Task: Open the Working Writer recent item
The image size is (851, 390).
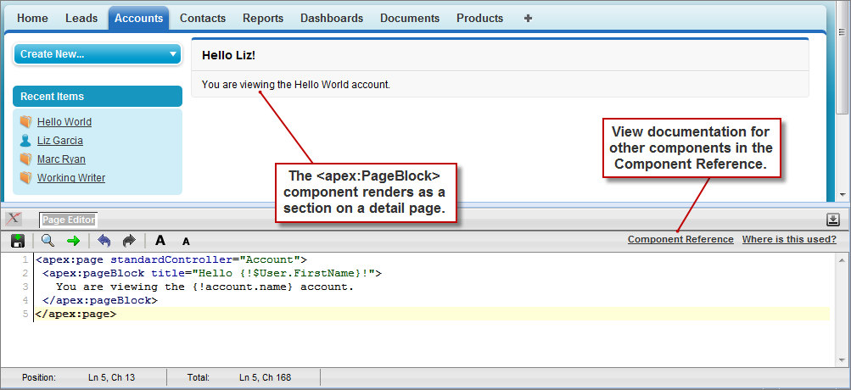Action: click(70, 178)
